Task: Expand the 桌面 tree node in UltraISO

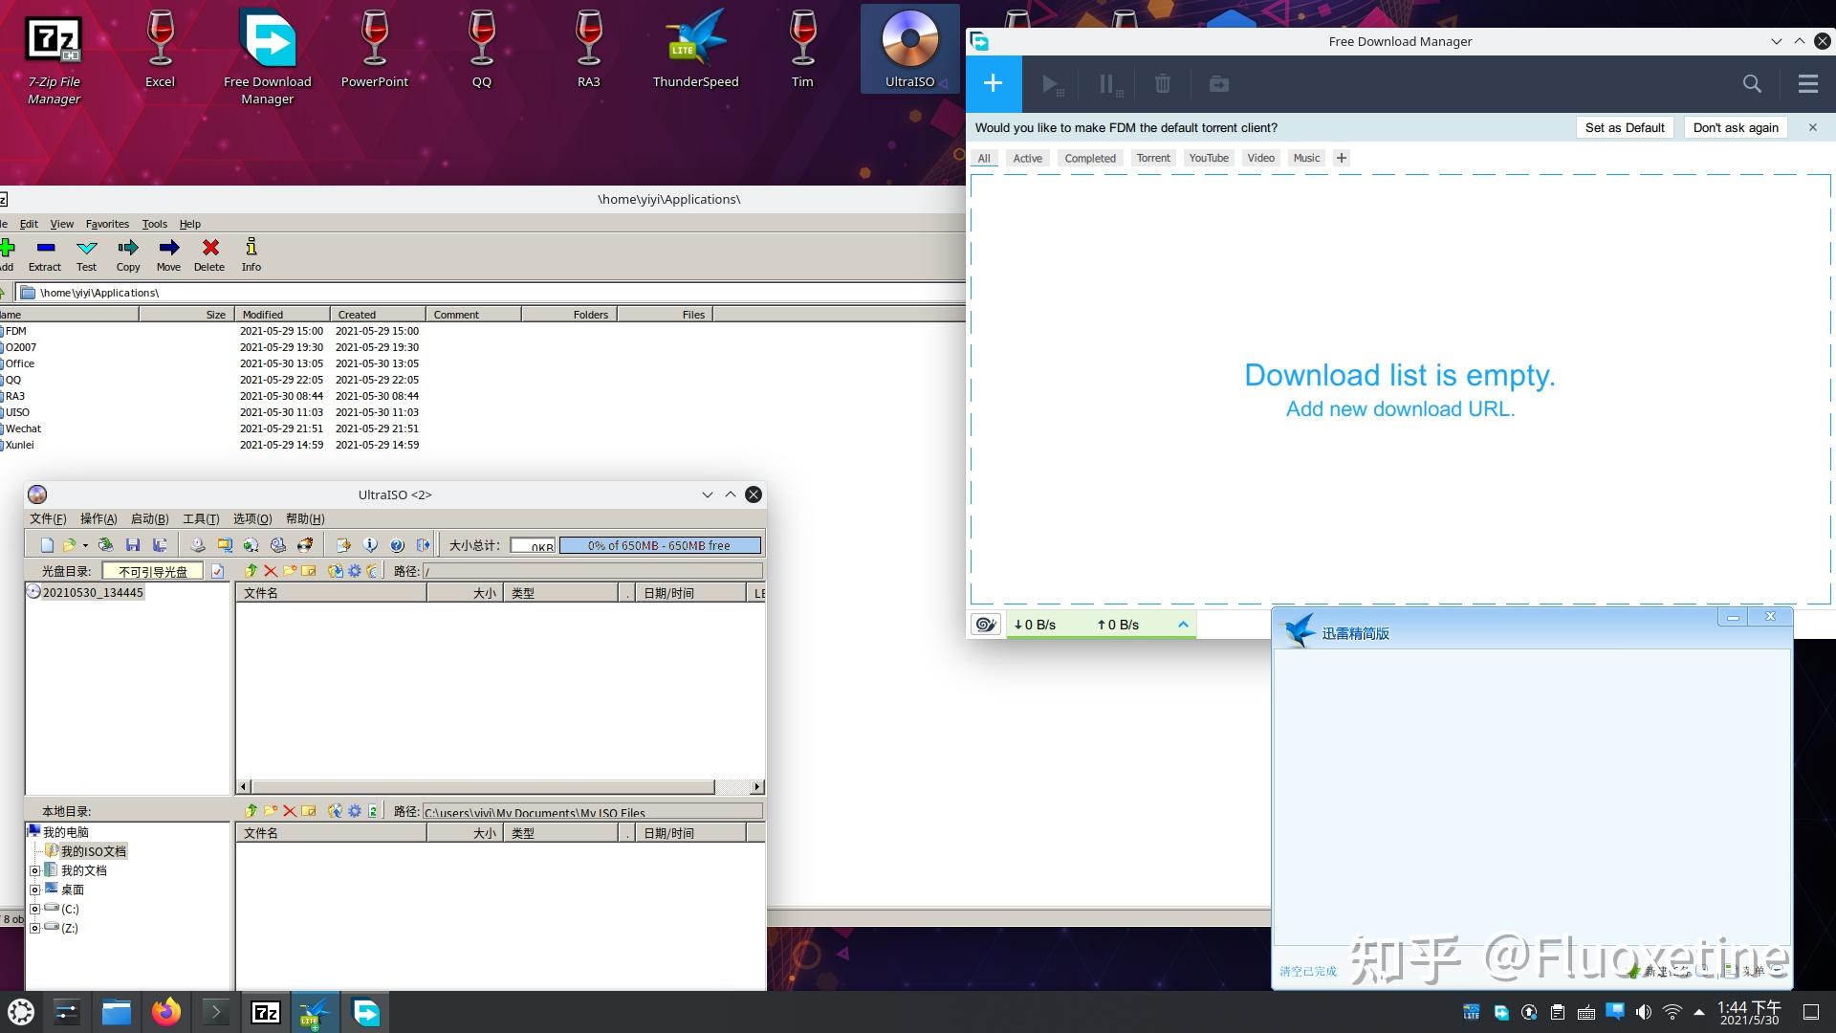Action: point(35,890)
